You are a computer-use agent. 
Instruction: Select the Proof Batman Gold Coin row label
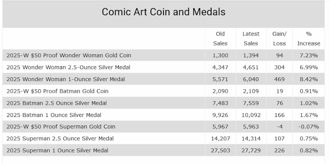(x=57, y=91)
